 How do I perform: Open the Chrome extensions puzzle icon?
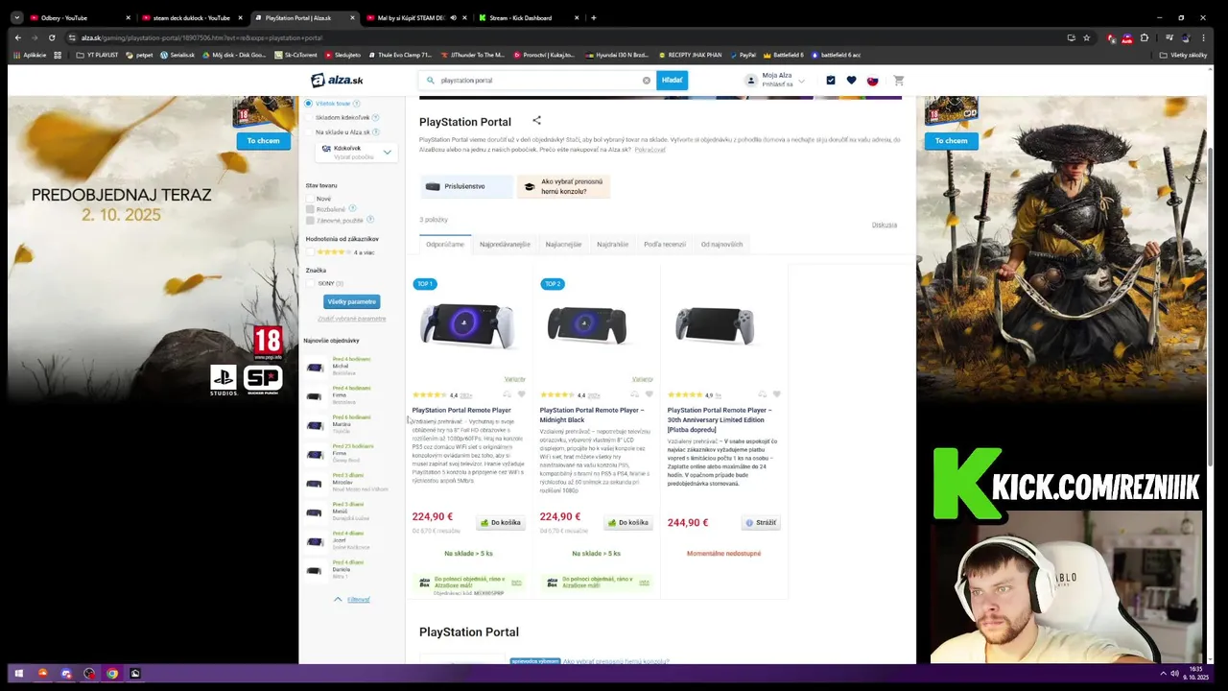[x=1145, y=37]
